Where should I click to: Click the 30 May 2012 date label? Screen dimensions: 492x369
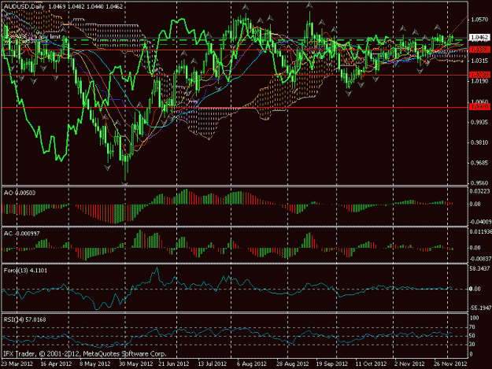135,363
